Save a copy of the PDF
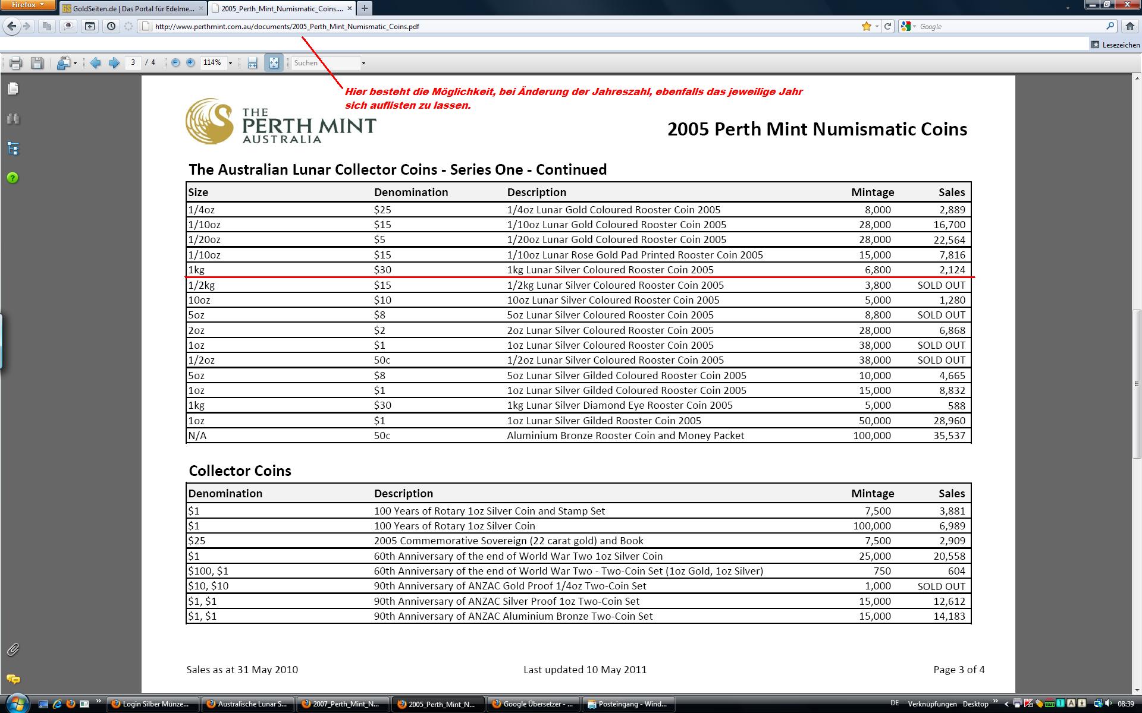This screenshot has height=713, width=1142. point(37,63)
